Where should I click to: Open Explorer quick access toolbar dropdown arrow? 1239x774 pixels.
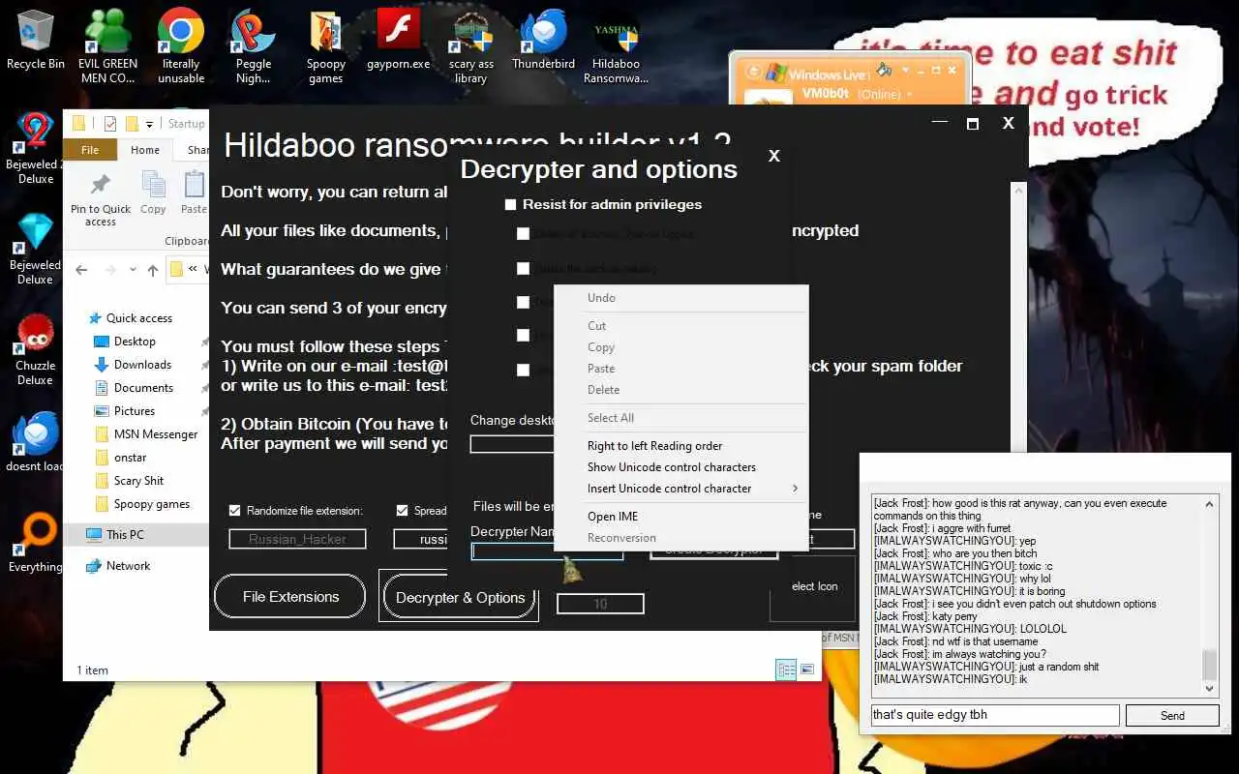click(149, 124)
